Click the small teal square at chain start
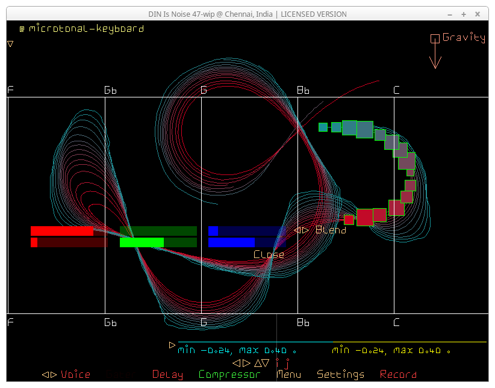This screenshot has height=388, width=495. pyautogui.click(x=323, y=127)
